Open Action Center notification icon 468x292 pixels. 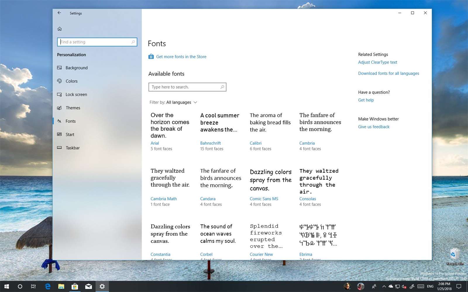point(459,286)
